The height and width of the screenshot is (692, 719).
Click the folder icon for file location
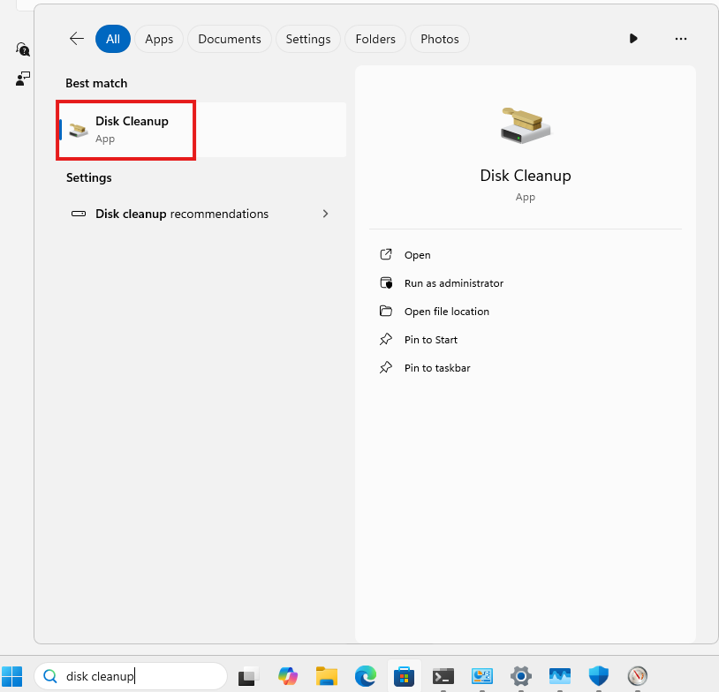point(386,312)
